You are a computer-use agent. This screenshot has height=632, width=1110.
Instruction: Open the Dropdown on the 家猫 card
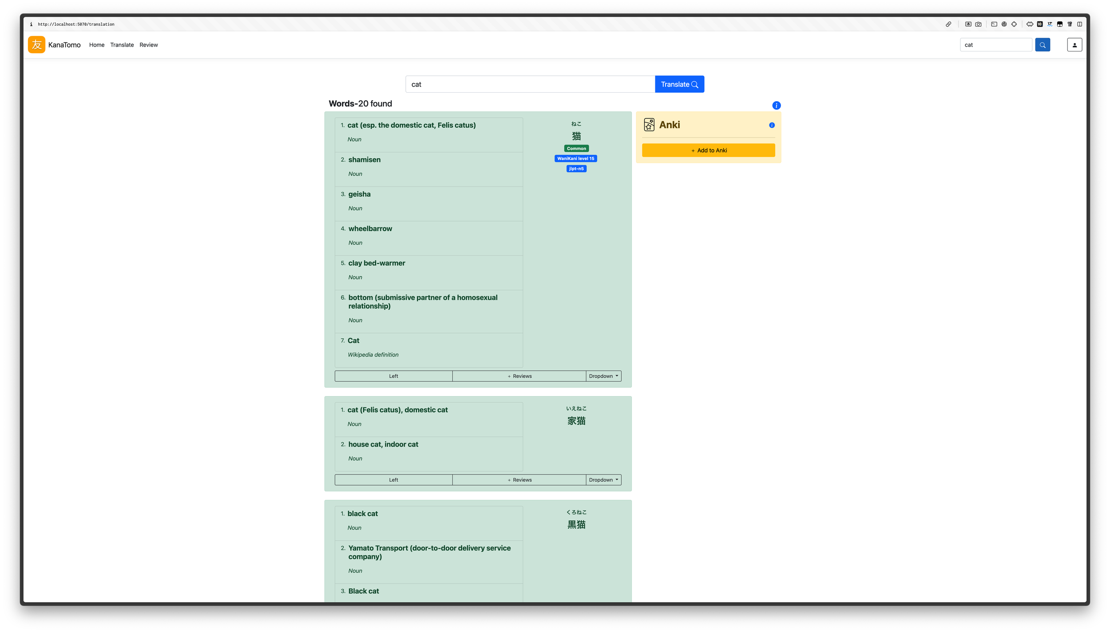click(x=603, y=479)
